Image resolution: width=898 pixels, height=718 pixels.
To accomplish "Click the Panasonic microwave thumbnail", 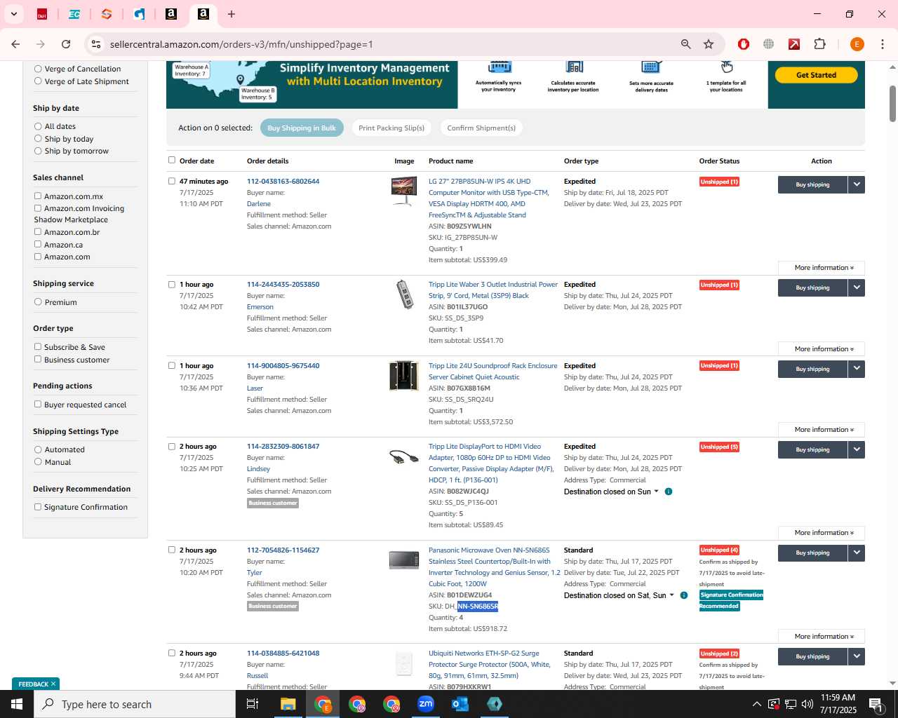I will coord(404,560).
